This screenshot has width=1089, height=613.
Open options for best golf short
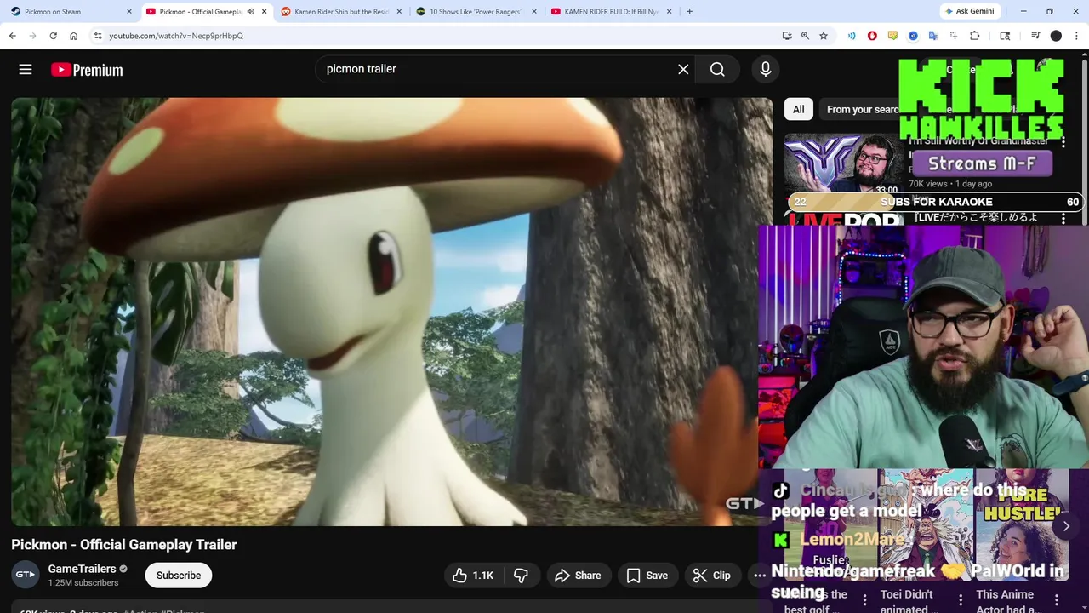(864, 600)
